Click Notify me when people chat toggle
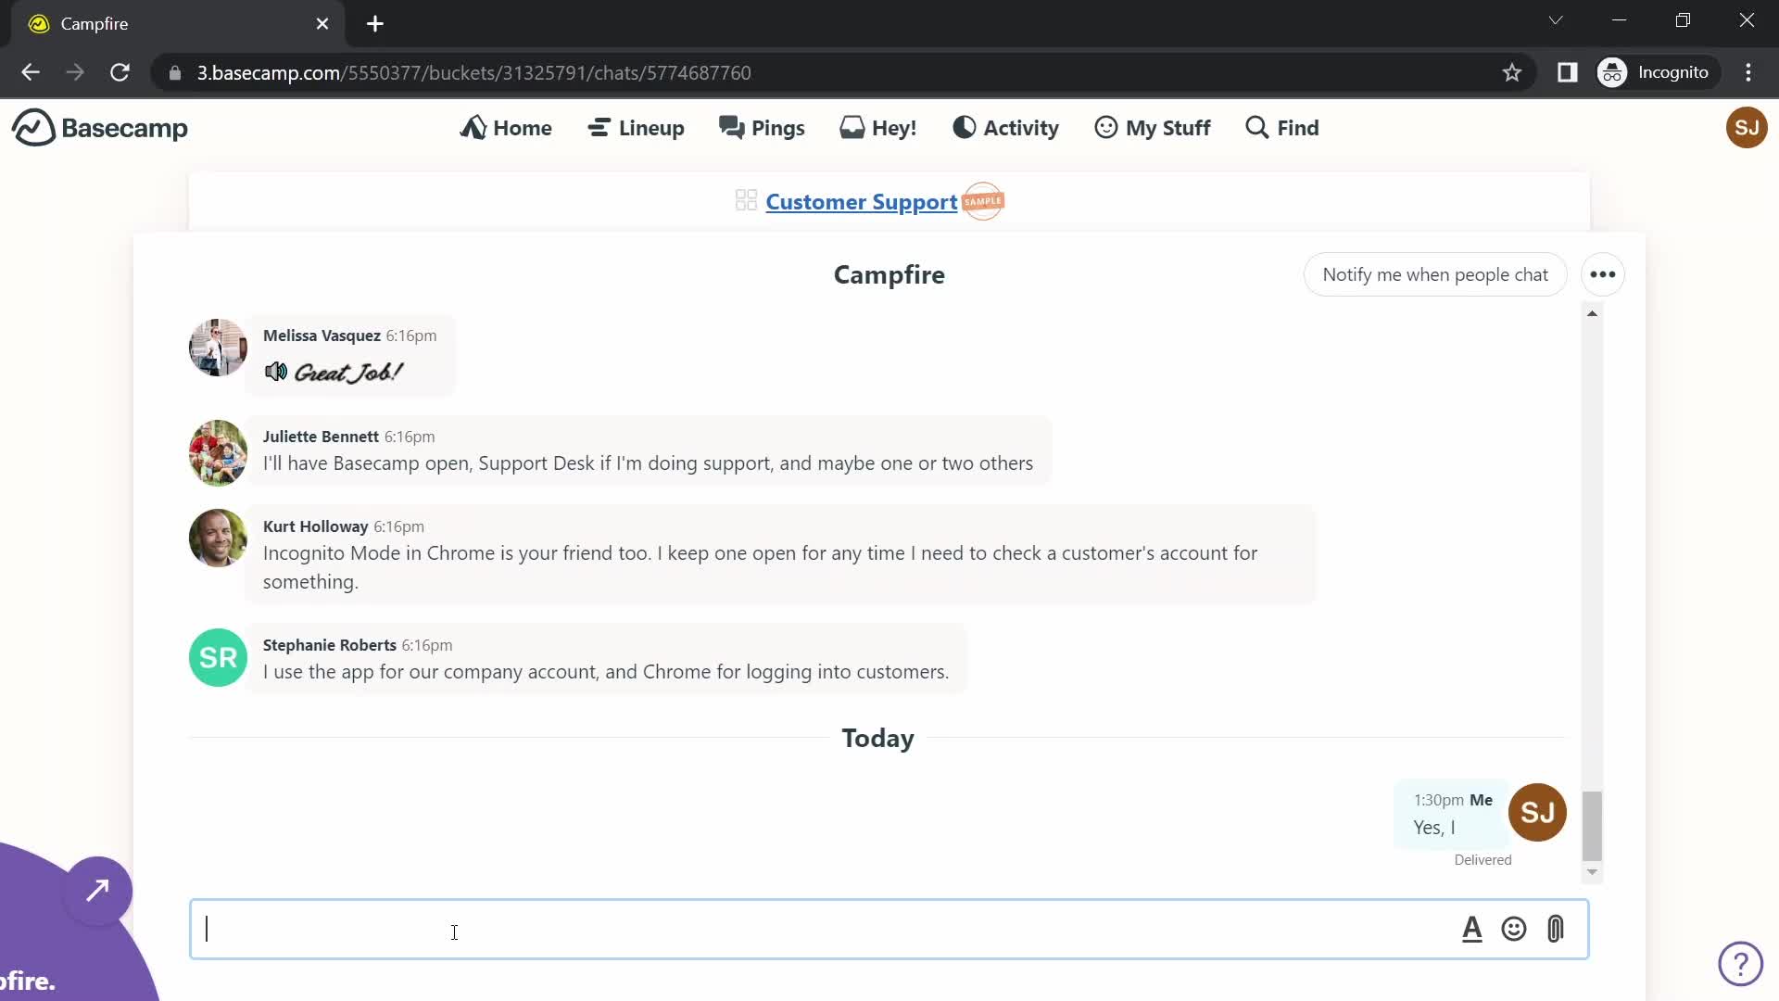 (x=1434, y=273)
